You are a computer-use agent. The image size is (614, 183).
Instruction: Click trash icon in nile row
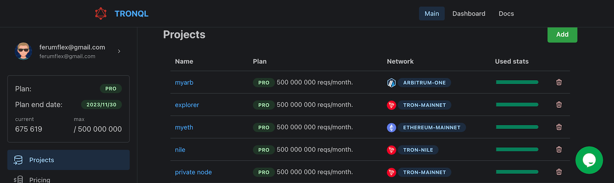[x=559, y=150]
